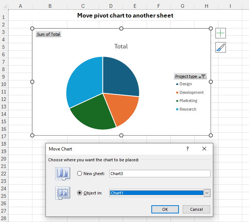Click the Select All corner triangle
Image resolution: width=249 pixels, height=222 pixels.
pos(4,6)
